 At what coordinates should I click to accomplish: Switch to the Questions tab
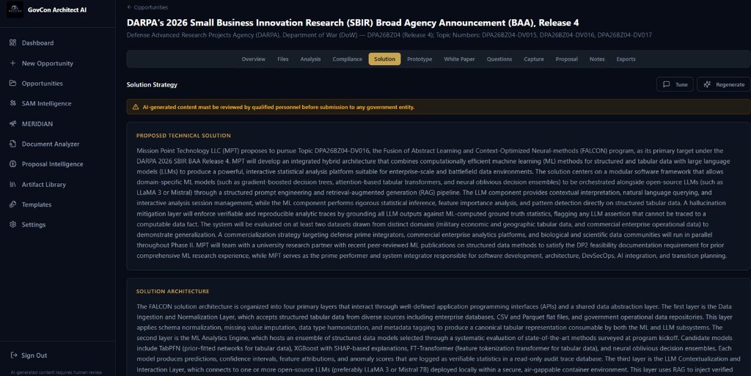[x=499, y=59]
